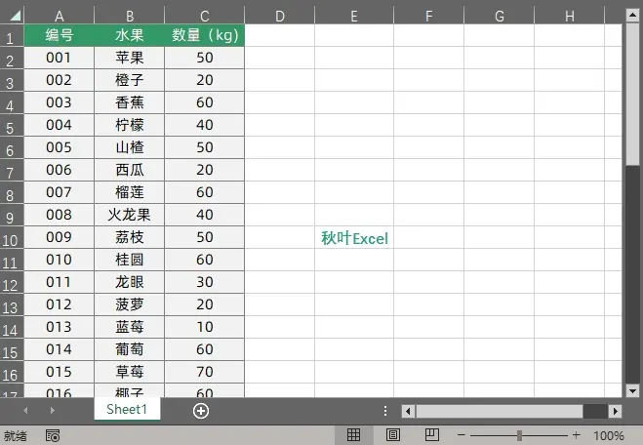The image size is (643, 445).
Task: Click horizontal scrollbar right arrow
Action: (x=615, y=411)
